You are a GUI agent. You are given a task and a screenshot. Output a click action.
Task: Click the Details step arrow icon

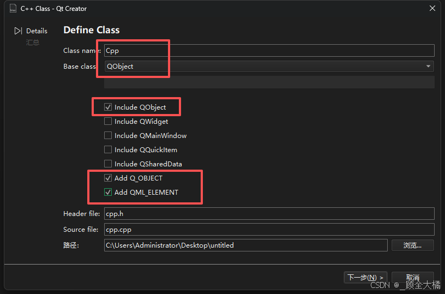tap(18, 31)
